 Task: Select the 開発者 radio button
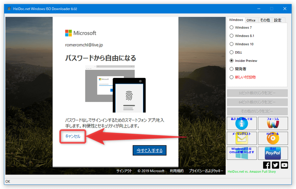coord(231,69)
